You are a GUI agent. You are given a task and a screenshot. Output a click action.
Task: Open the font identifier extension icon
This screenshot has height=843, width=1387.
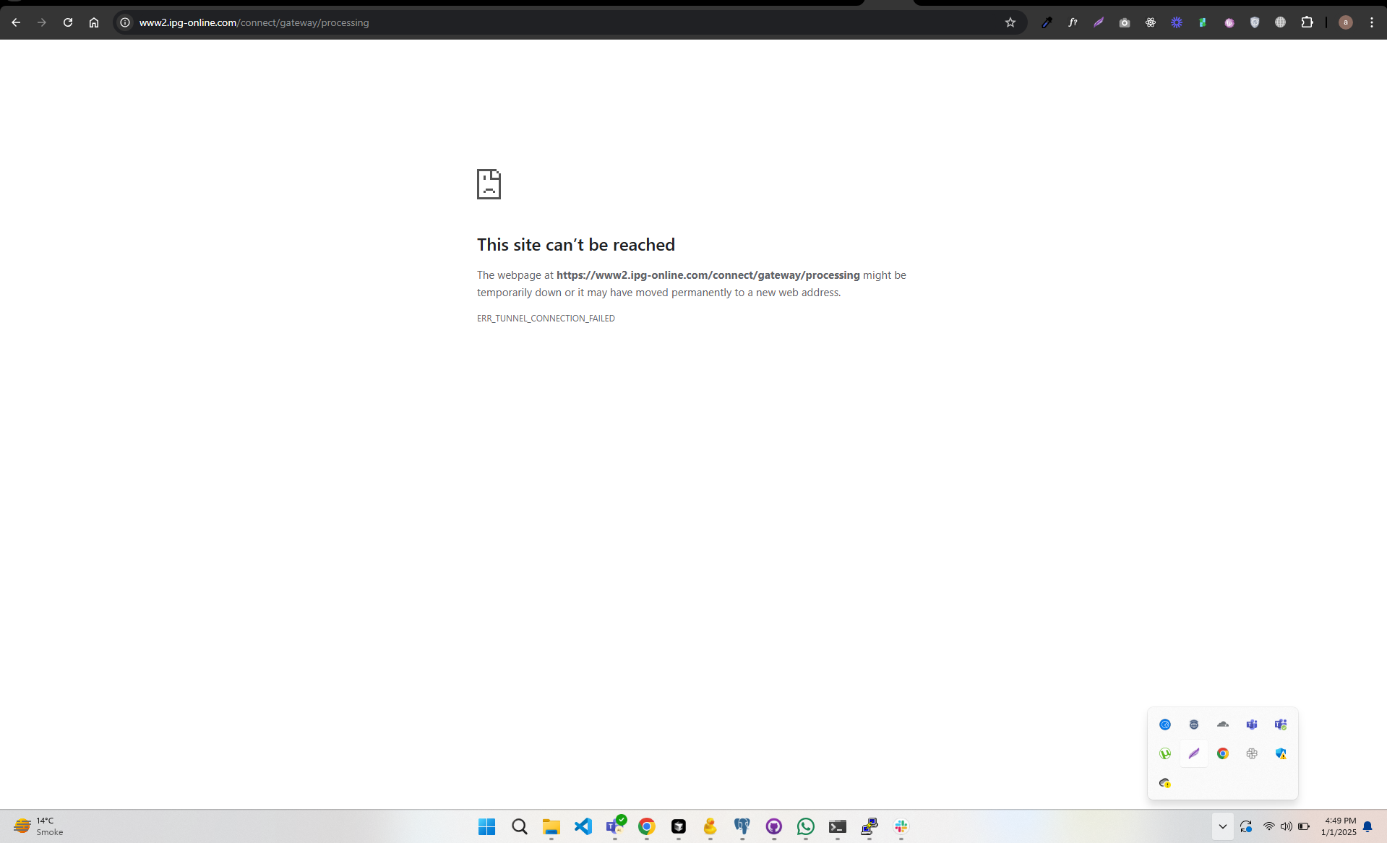pos(1073,22)
